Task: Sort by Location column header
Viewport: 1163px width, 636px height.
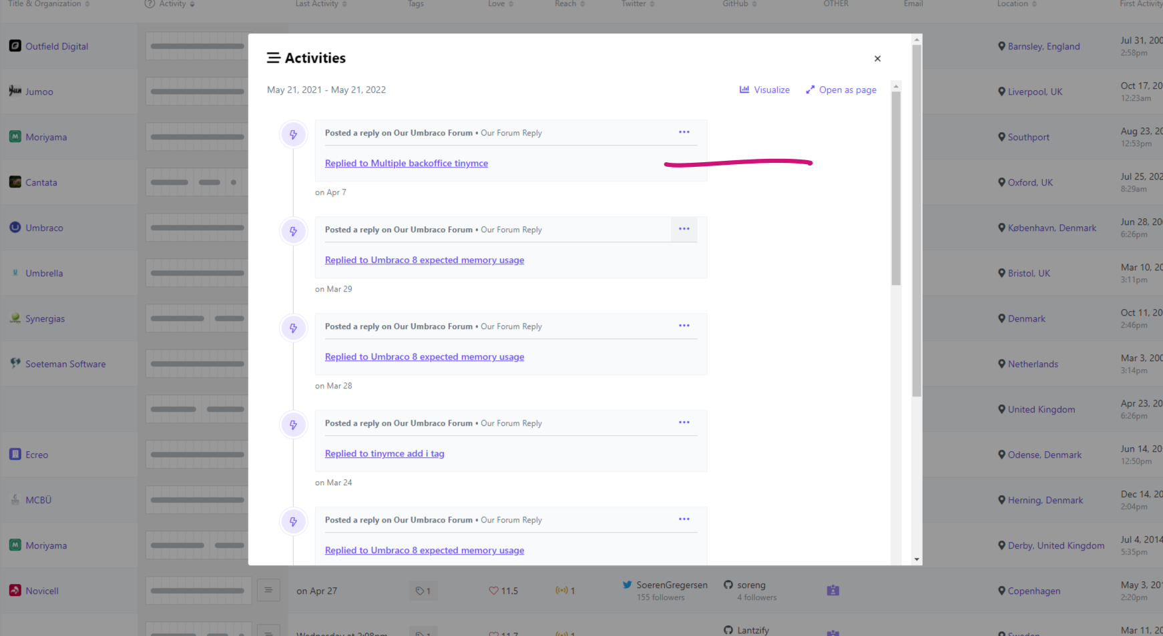Action: point(1017,4)
